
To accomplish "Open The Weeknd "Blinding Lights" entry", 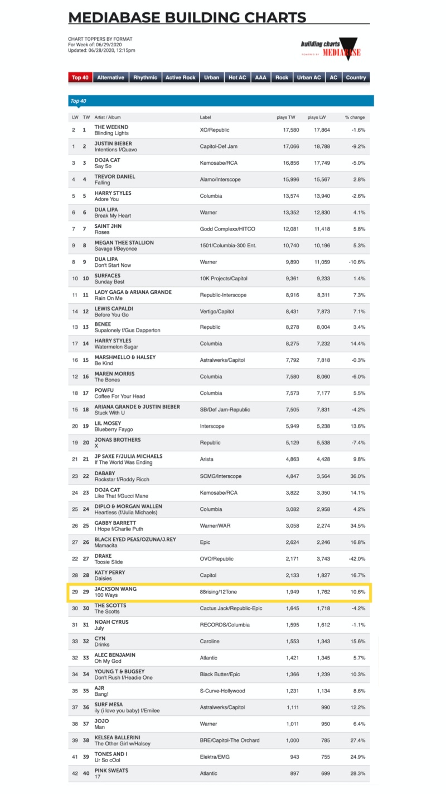I will click(x=111, y=130).
